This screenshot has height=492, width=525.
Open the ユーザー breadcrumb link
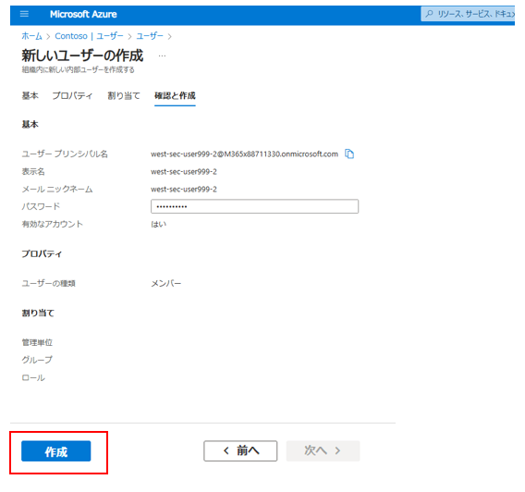coord(150,36)
